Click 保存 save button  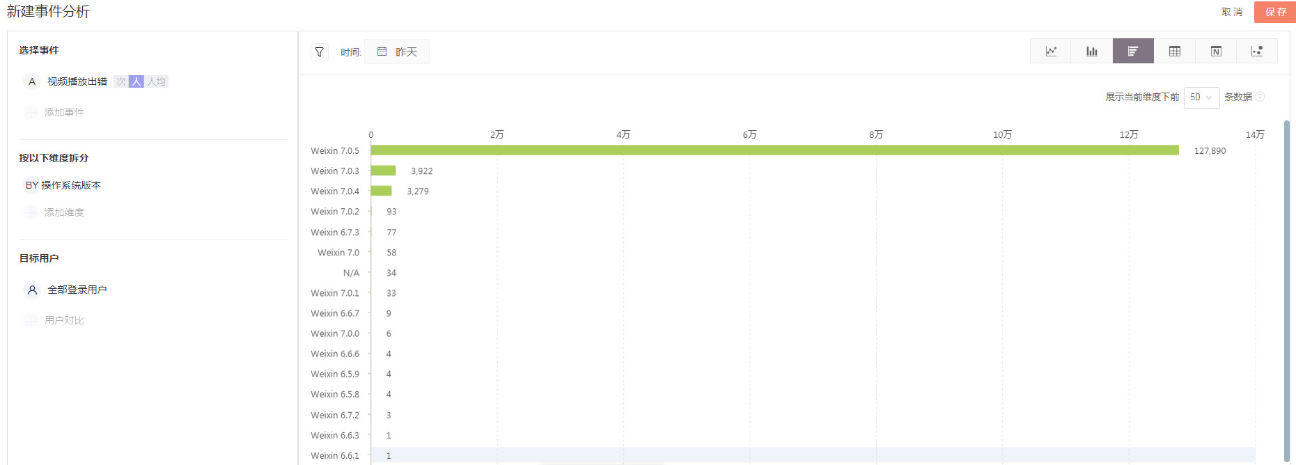[x=1275, y=12]
